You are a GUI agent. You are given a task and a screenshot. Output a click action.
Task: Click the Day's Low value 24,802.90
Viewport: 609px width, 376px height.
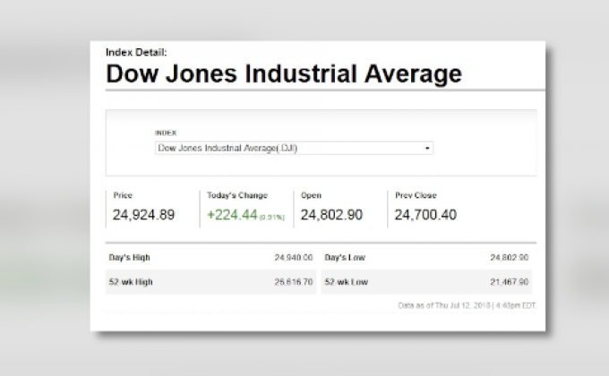point(509,258)
